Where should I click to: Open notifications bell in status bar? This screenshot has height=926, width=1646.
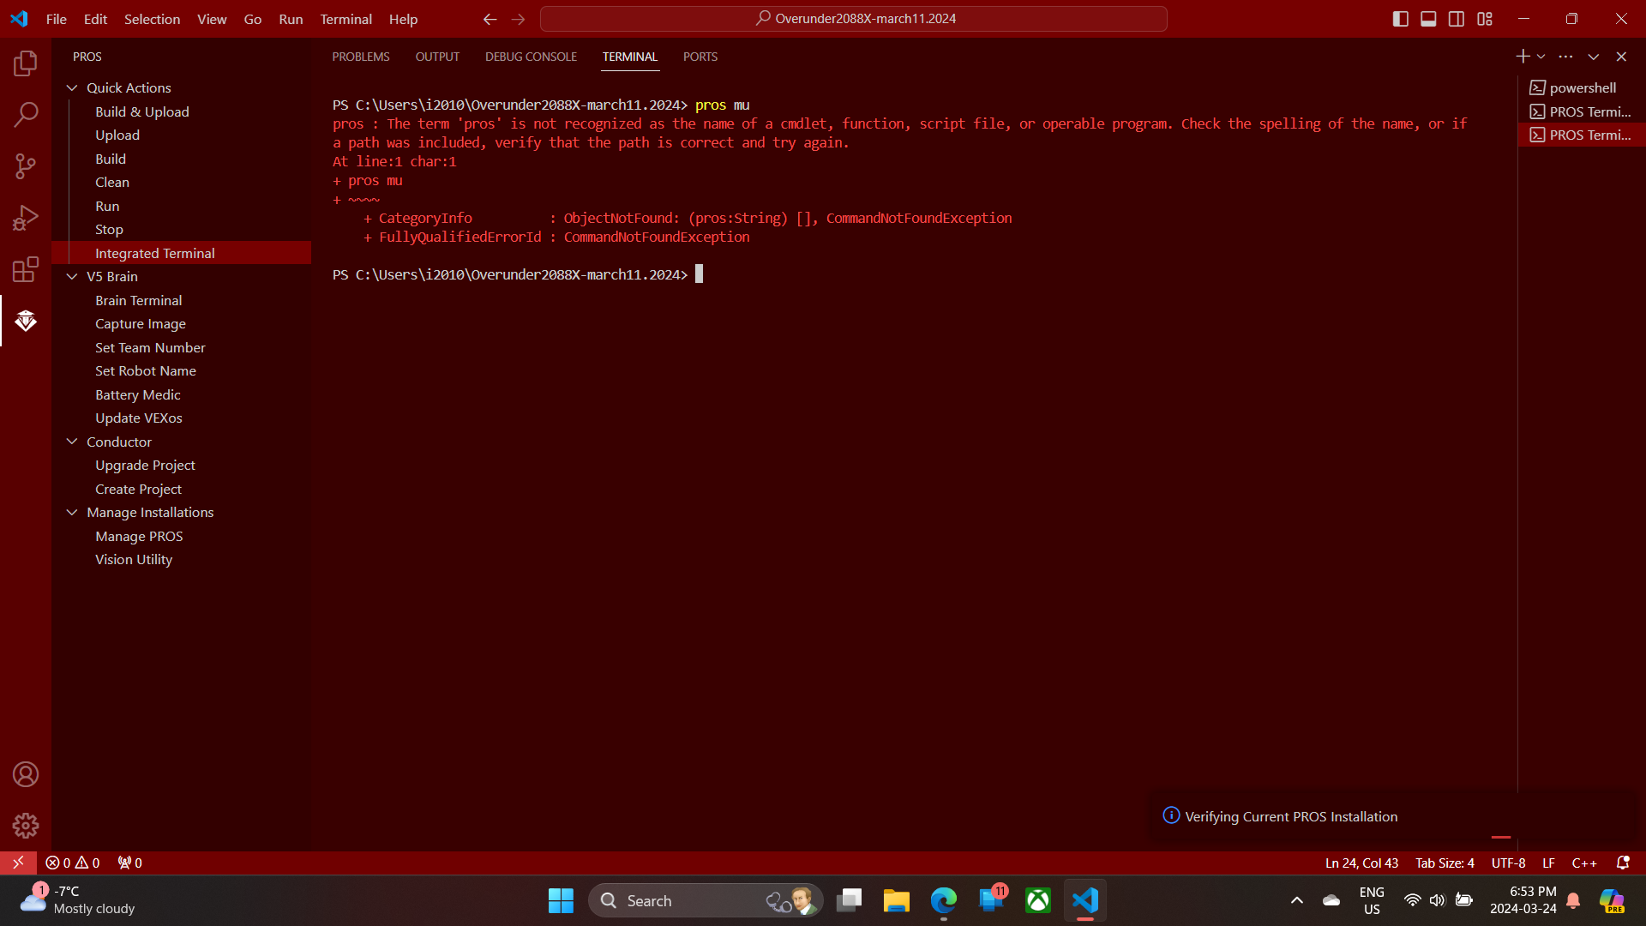(1623, 863)
